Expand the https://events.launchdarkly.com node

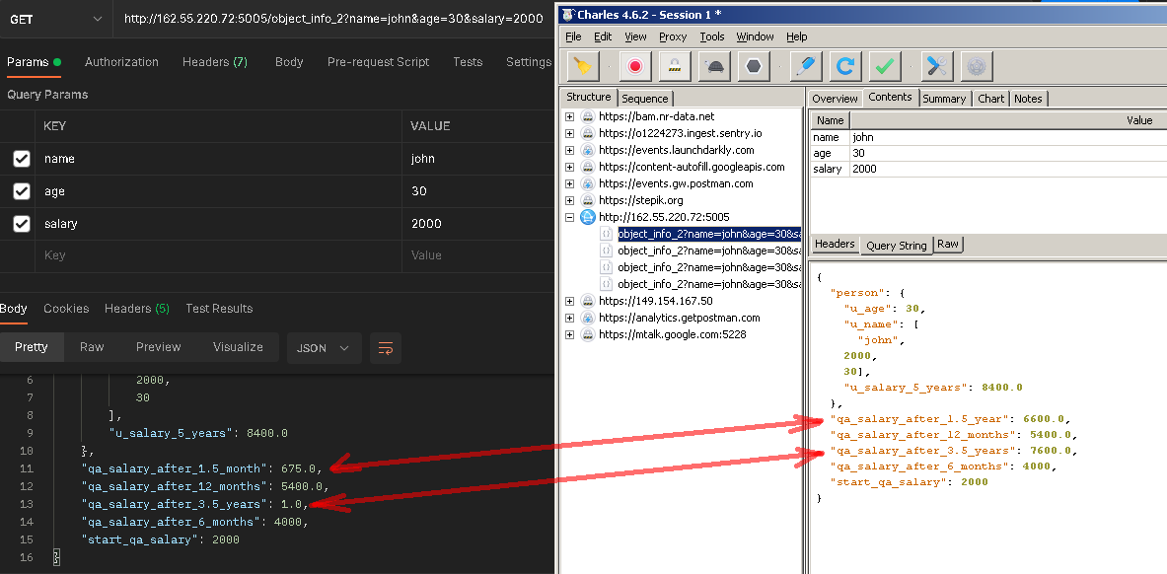[570, 150]
